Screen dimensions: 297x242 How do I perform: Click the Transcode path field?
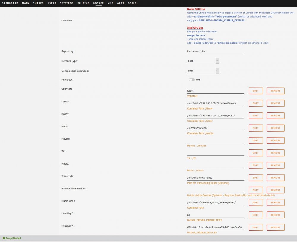(x=216, y=178)
